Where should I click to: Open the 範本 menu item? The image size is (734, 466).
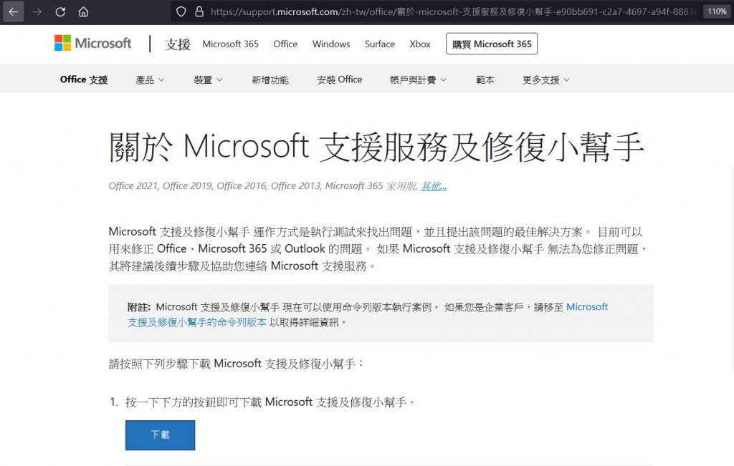click(485, 80)
